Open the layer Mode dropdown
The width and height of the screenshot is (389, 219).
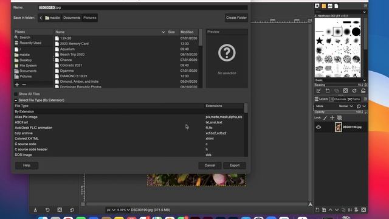point(346,106)
